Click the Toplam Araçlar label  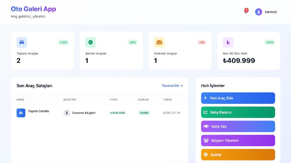[x=28, y=53]
